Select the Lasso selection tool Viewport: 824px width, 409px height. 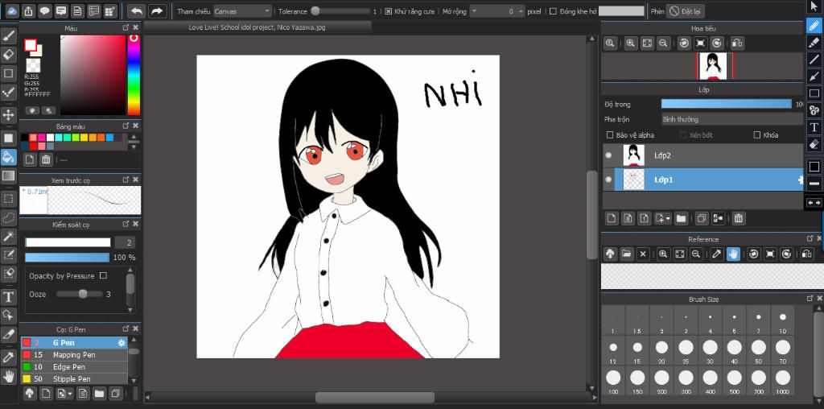click(8, 217)
